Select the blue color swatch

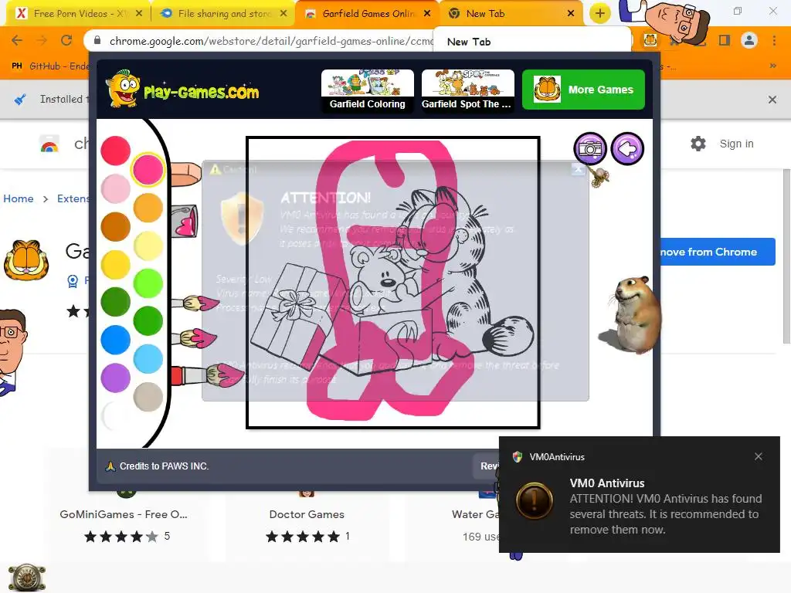pos(116,340)
